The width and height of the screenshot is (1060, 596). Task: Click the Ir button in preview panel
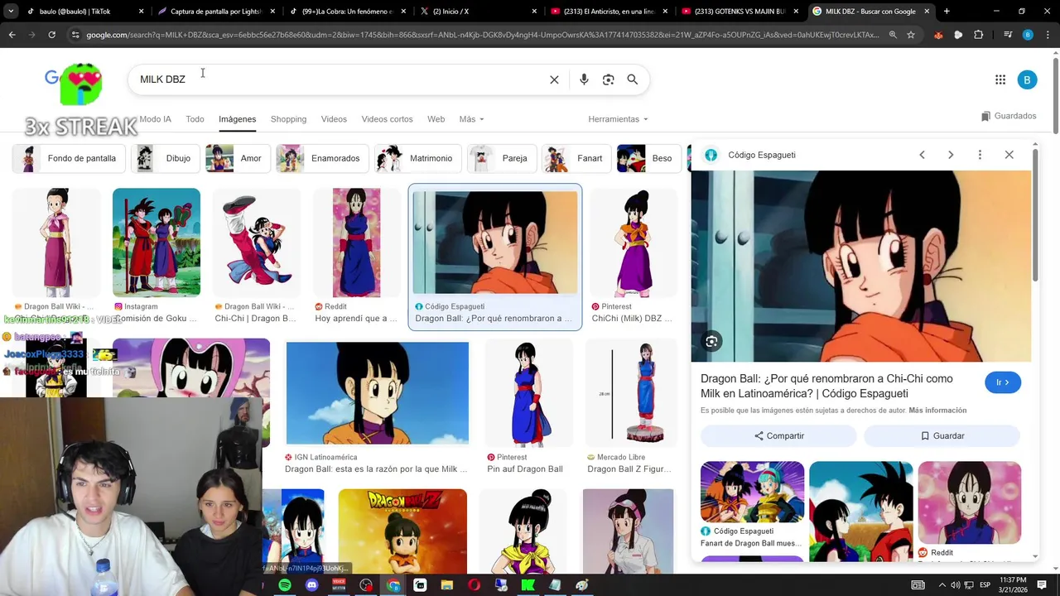click(x=1003, y=382)
